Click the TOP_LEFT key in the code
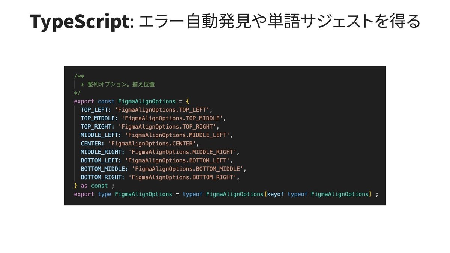 [95, 110]
